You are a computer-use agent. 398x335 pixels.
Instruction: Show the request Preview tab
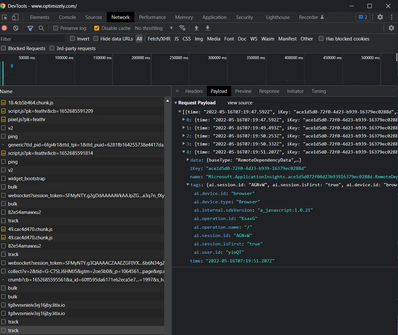[243, 91]
